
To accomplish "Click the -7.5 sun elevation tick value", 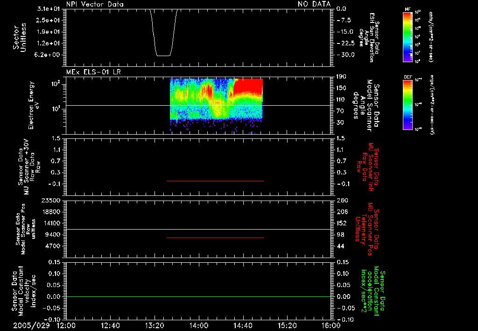I will (344, 20).
